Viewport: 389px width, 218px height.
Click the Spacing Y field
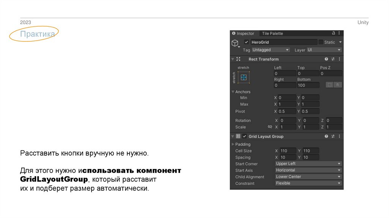tap(311, 157)
